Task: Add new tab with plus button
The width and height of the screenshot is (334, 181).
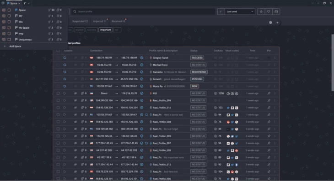Action: click(x=277, y=22)
